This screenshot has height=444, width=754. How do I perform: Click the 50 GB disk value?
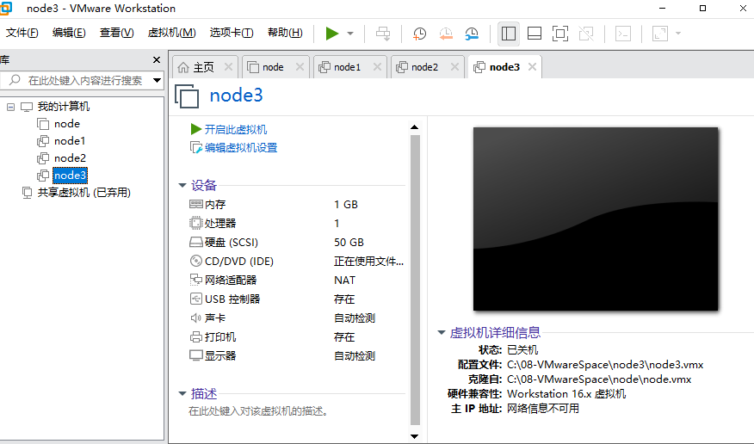point(349,242)
